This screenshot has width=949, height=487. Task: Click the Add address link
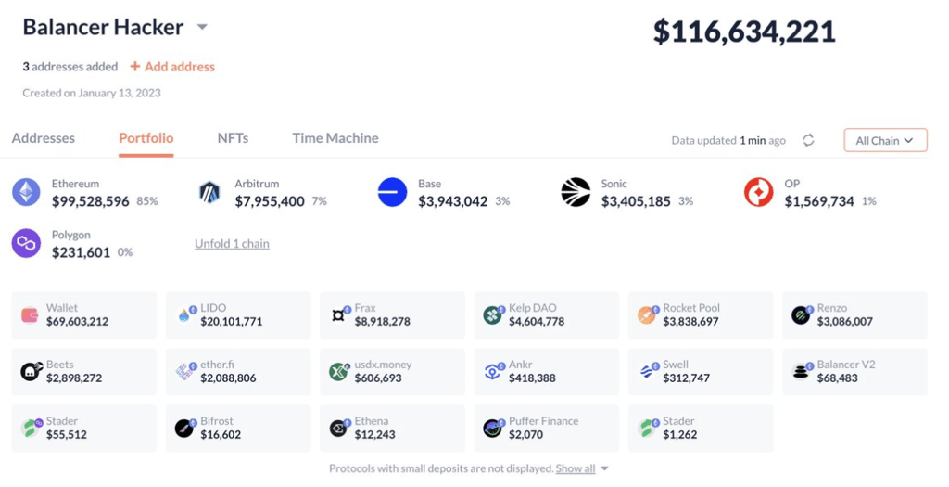[x=172, y=67]
